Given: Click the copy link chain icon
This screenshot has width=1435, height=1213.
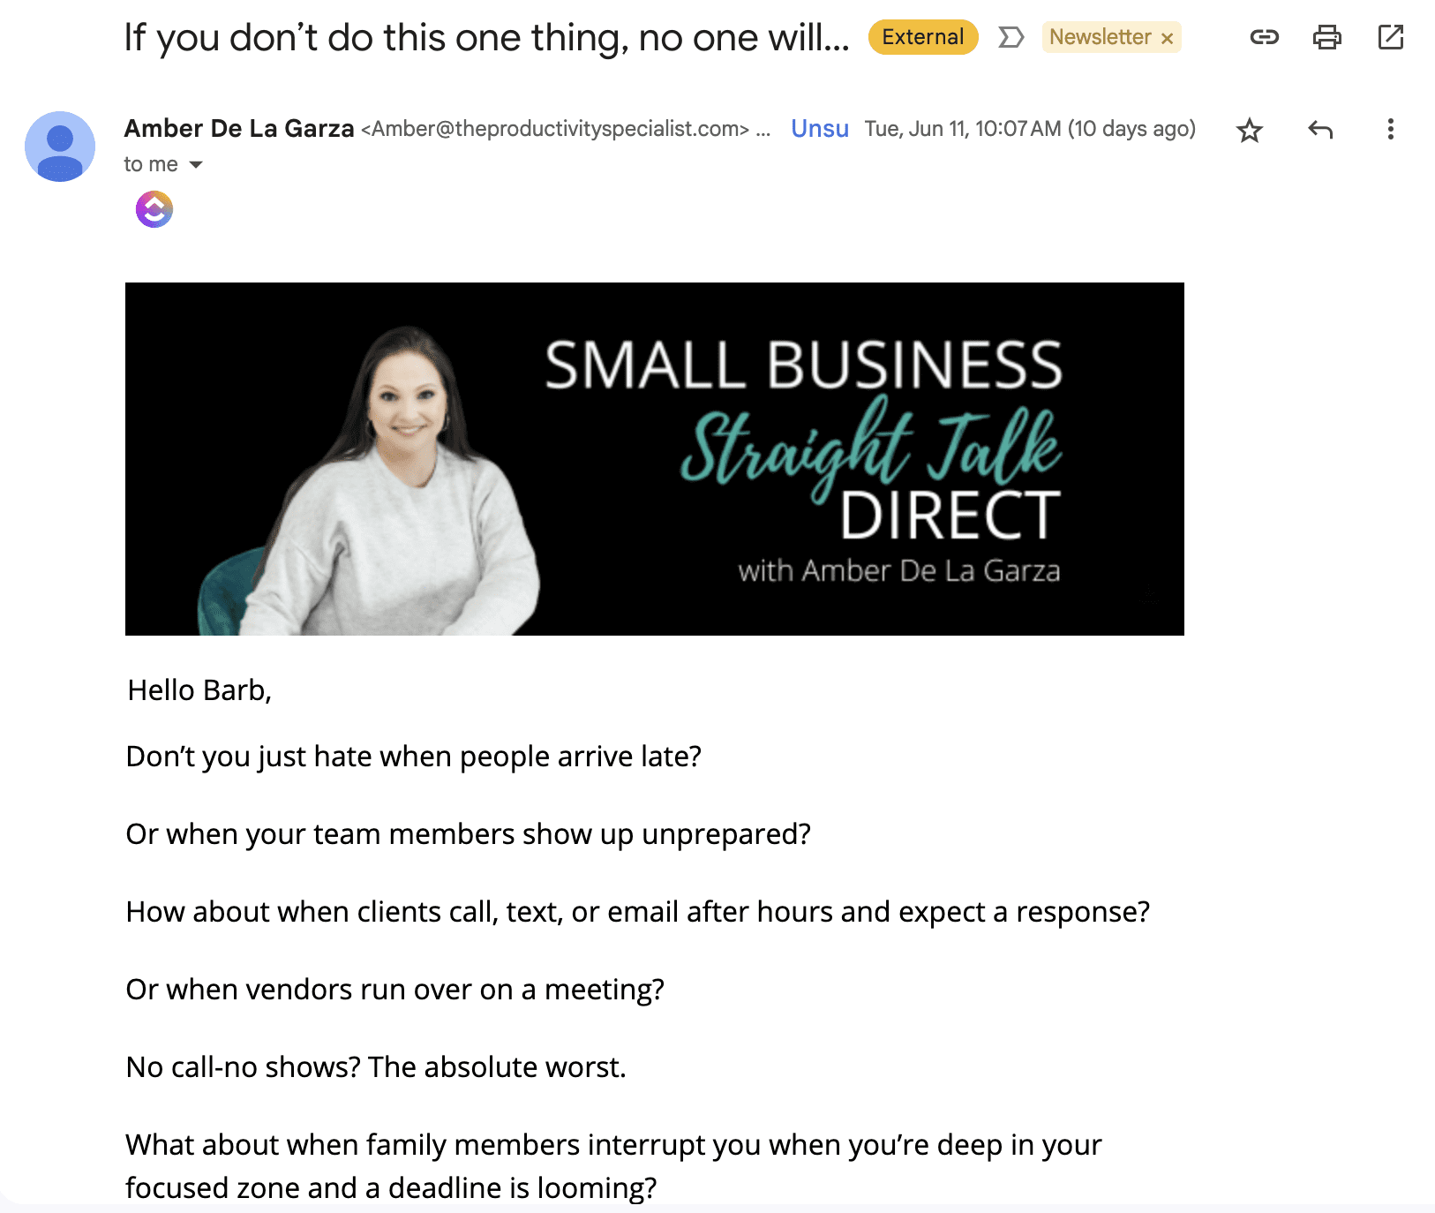Looking at the screenshot, I should pyautogui.click(x=1264, y=37).
